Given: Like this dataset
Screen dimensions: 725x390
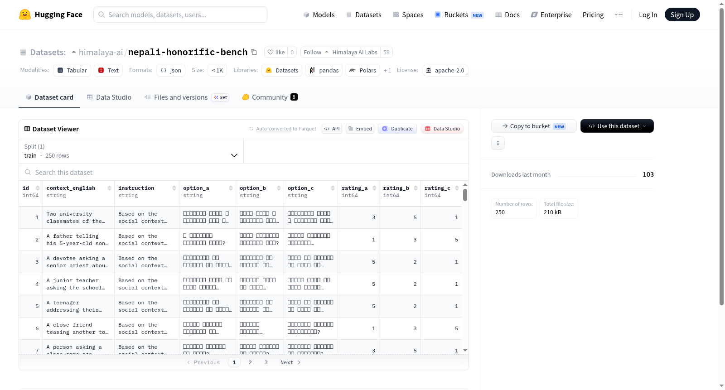Looking at the screenshot, I should pos(276,52).
